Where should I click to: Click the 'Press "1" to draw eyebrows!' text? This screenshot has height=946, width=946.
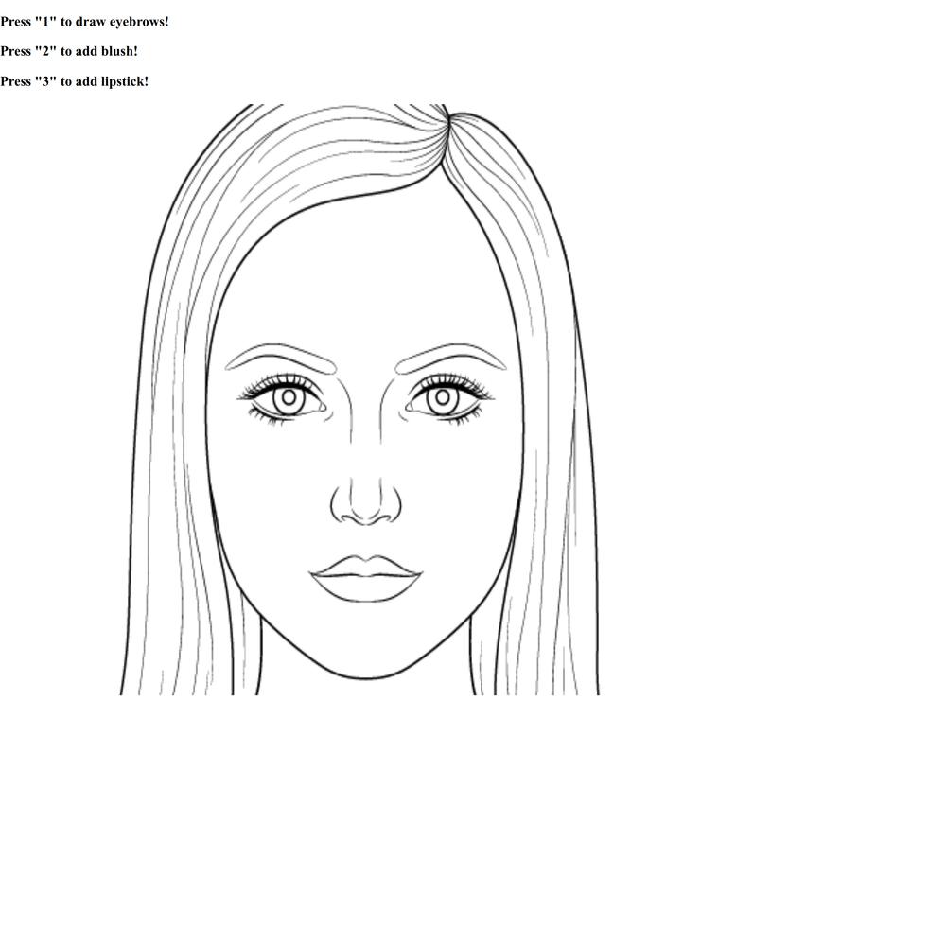[x=84, y=22]
